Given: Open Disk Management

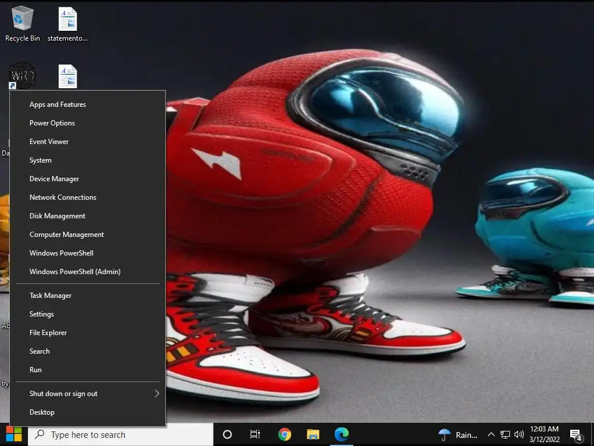Looking at the screenshot, I should click(x=88, y=216).
